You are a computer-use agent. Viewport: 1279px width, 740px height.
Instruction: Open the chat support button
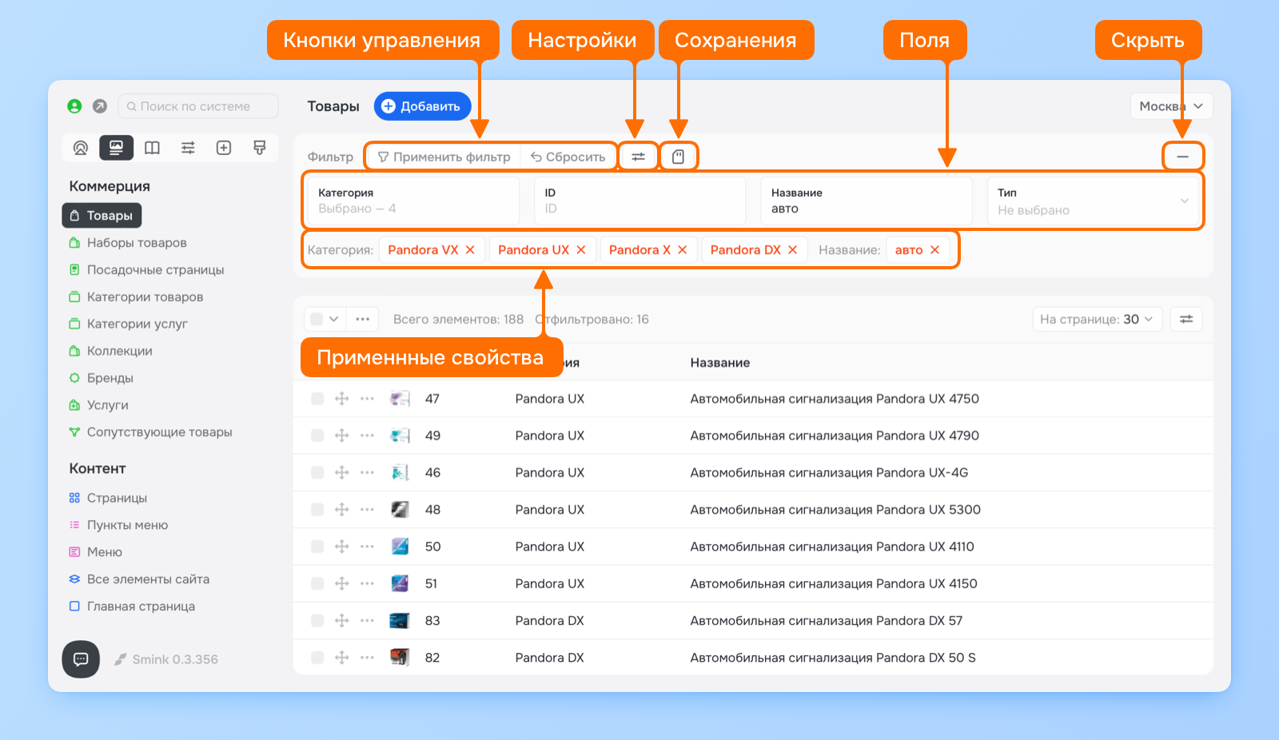click(x=81, y=659)
